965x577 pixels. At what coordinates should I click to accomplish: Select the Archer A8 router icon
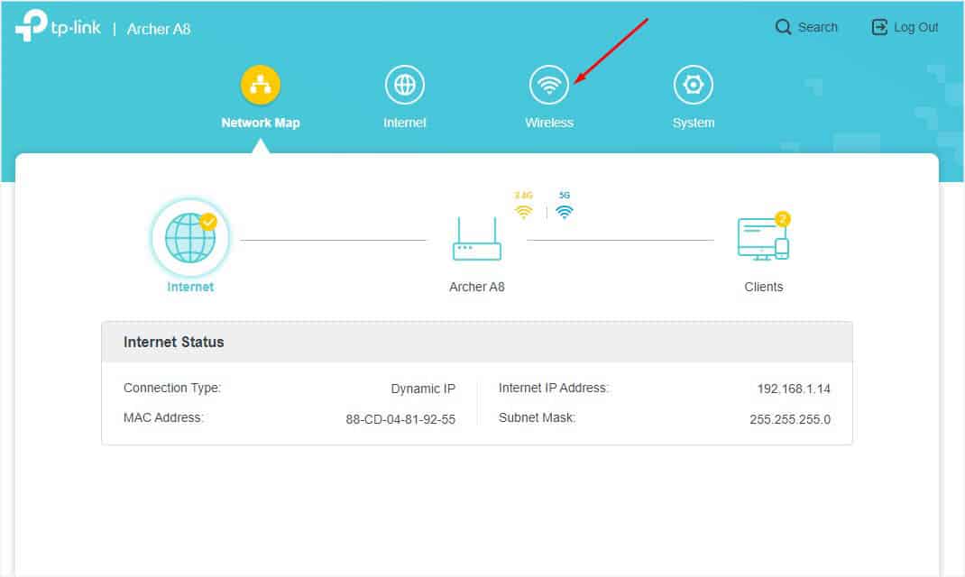477,239
